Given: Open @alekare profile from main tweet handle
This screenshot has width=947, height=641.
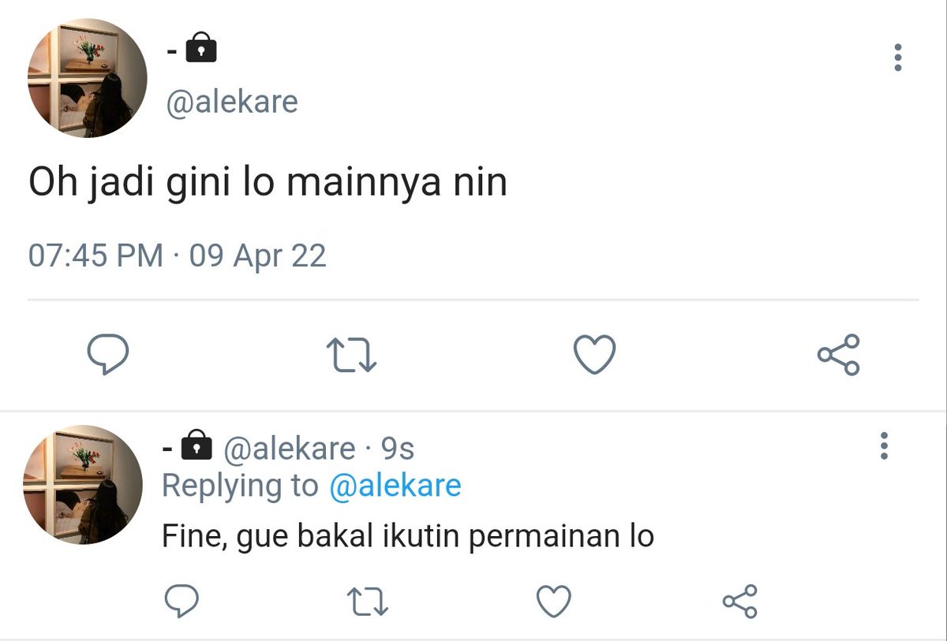Looking at the screenshot, I should click(x=231, y=102).
